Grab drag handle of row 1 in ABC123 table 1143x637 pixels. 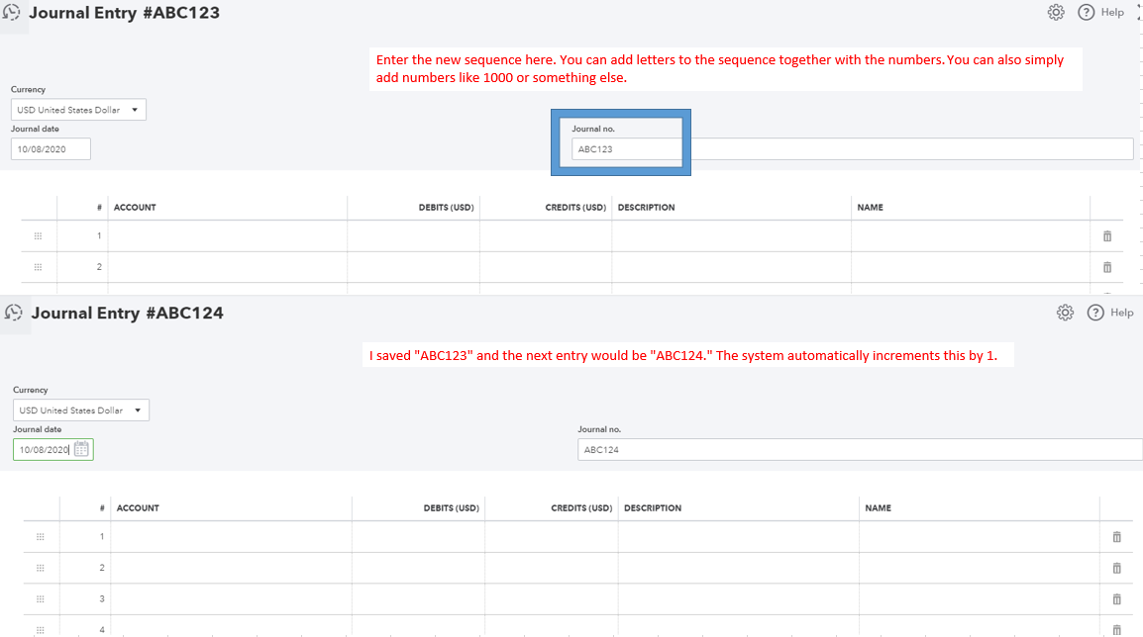tap(38, 235)
